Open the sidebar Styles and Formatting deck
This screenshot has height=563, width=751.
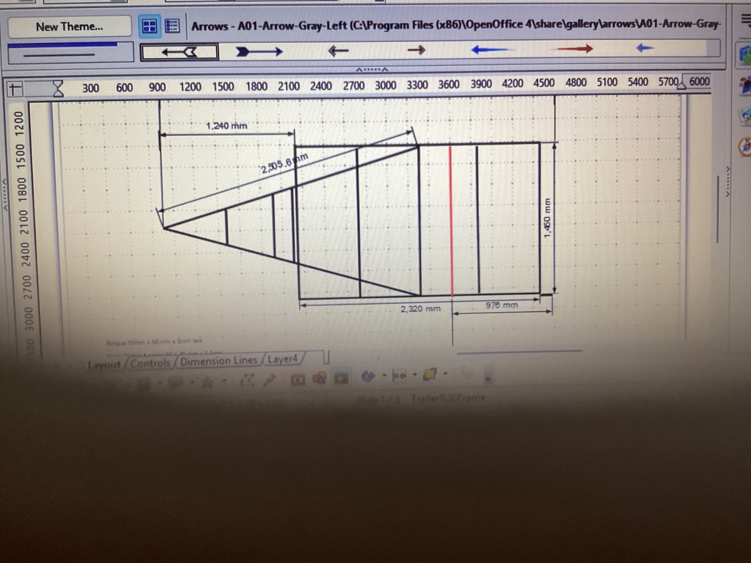[x=745, y=86]
